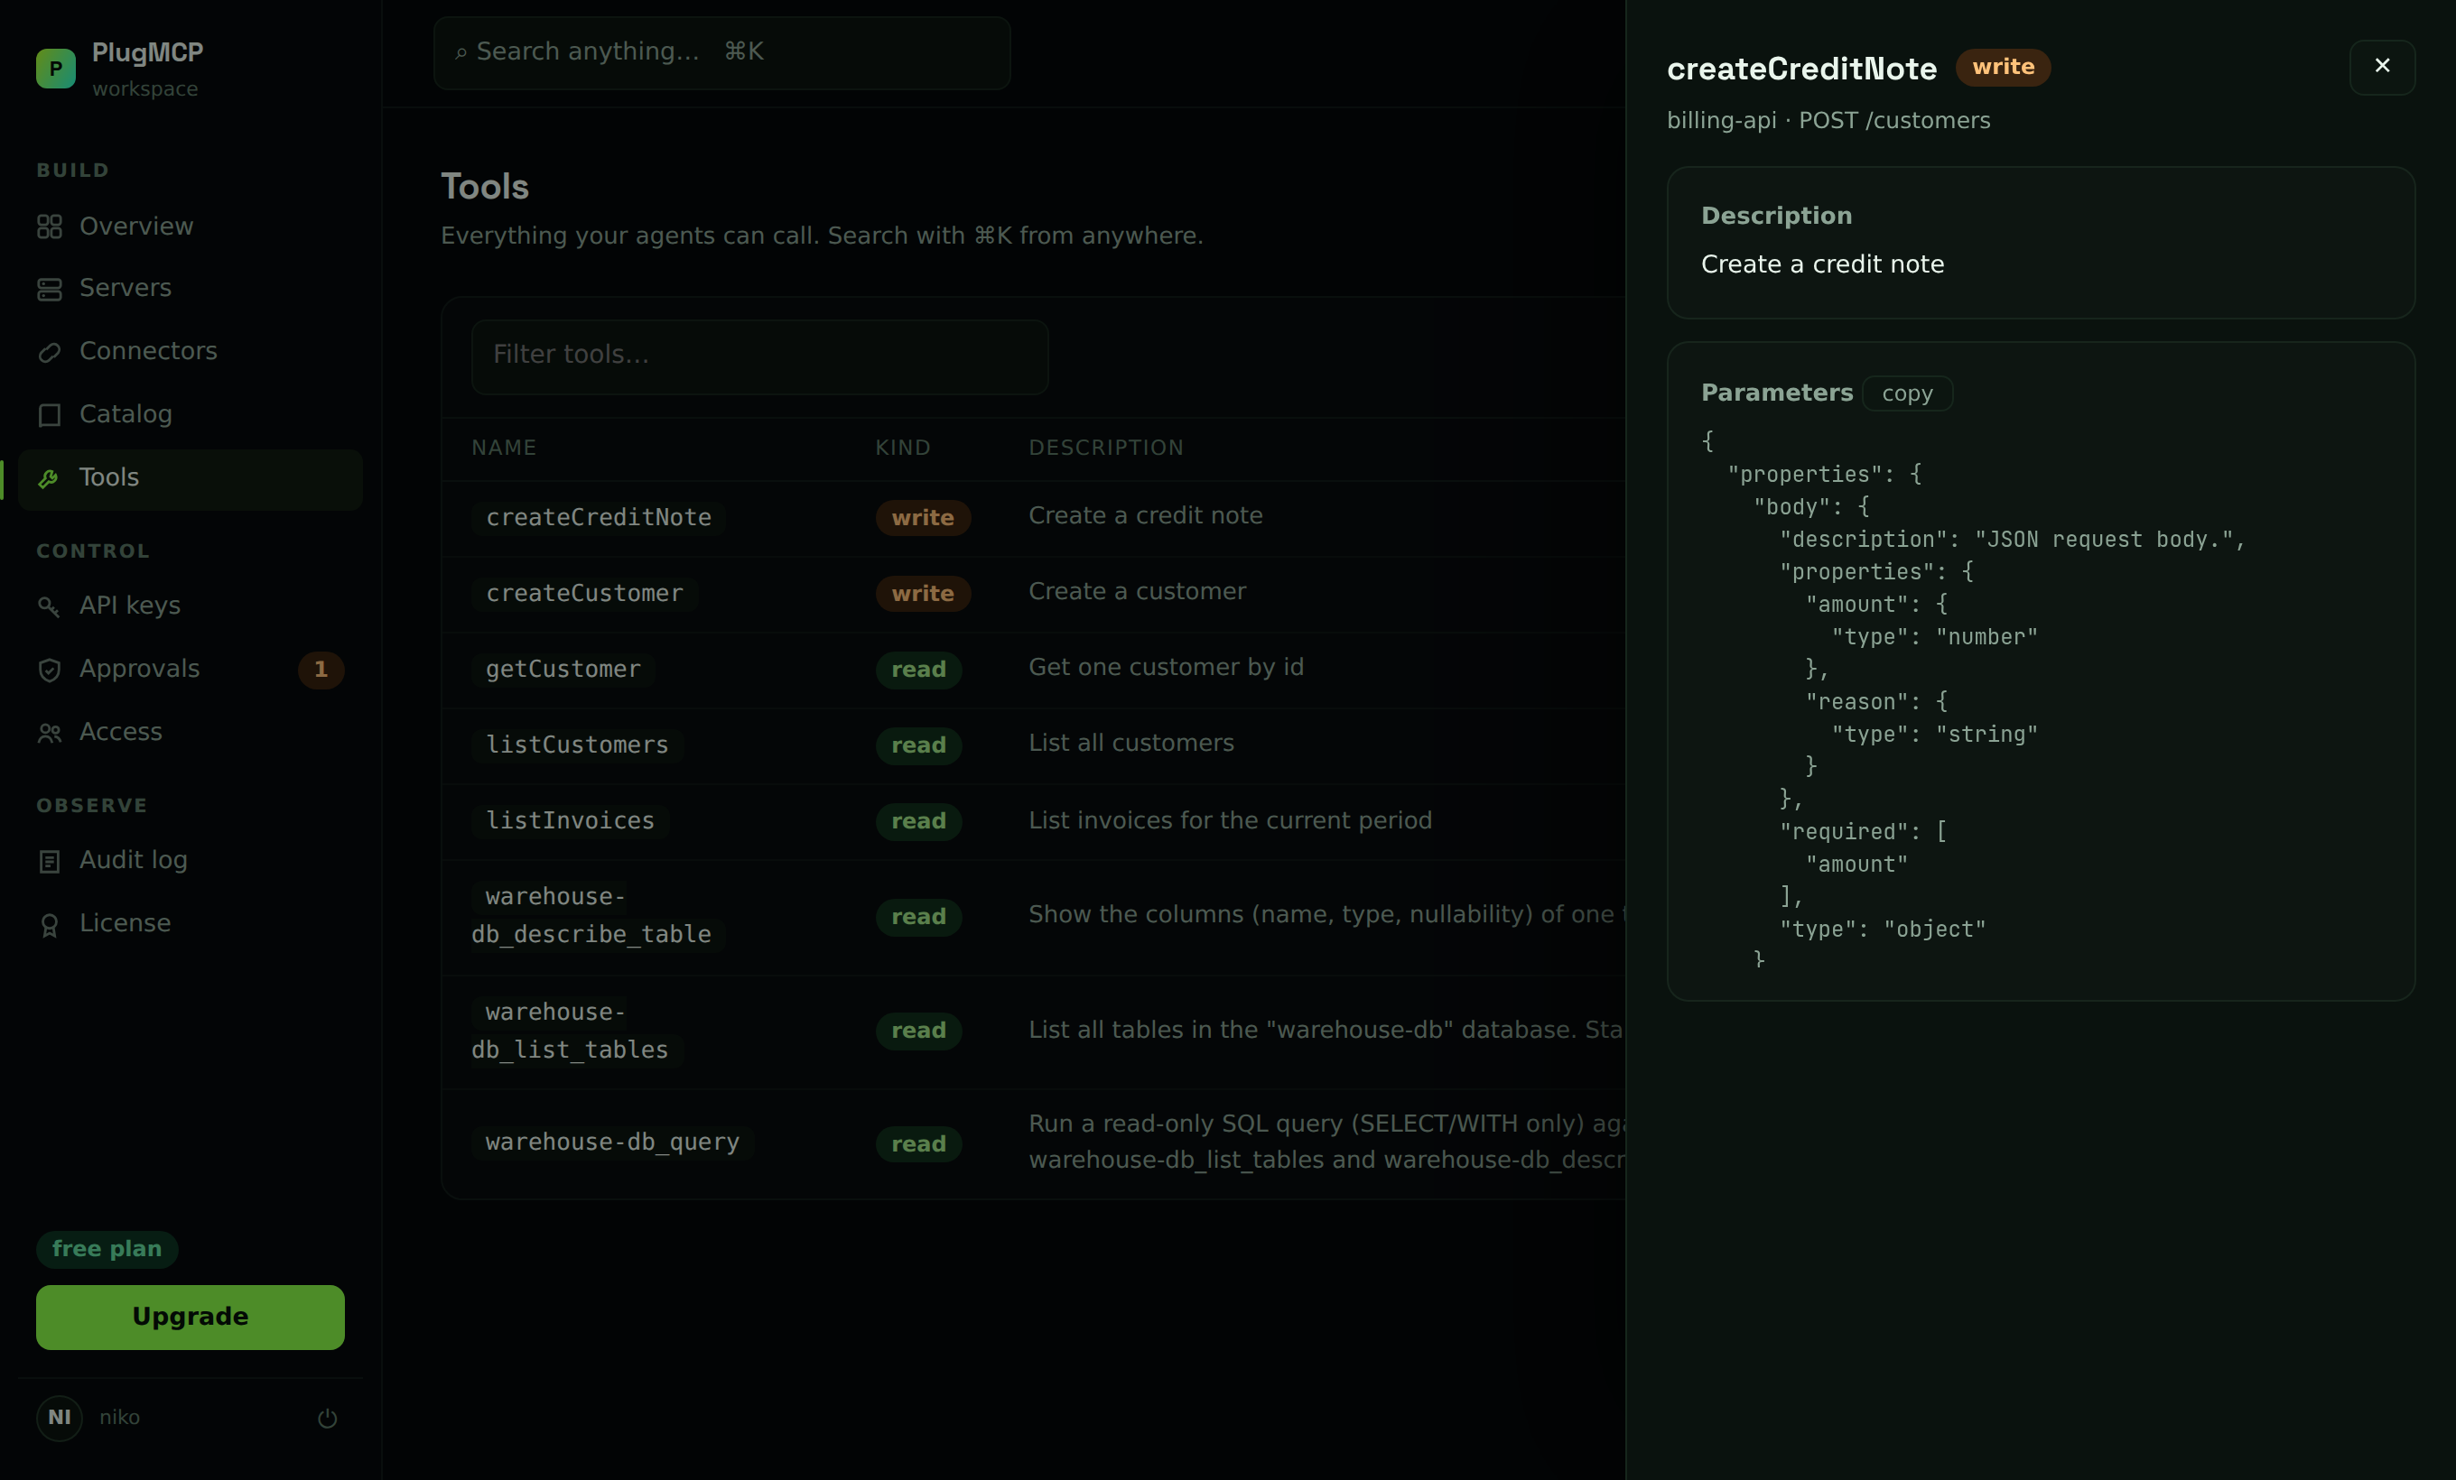Click the search magnifier icon
2456x1480 pixels.
(460, 52)
